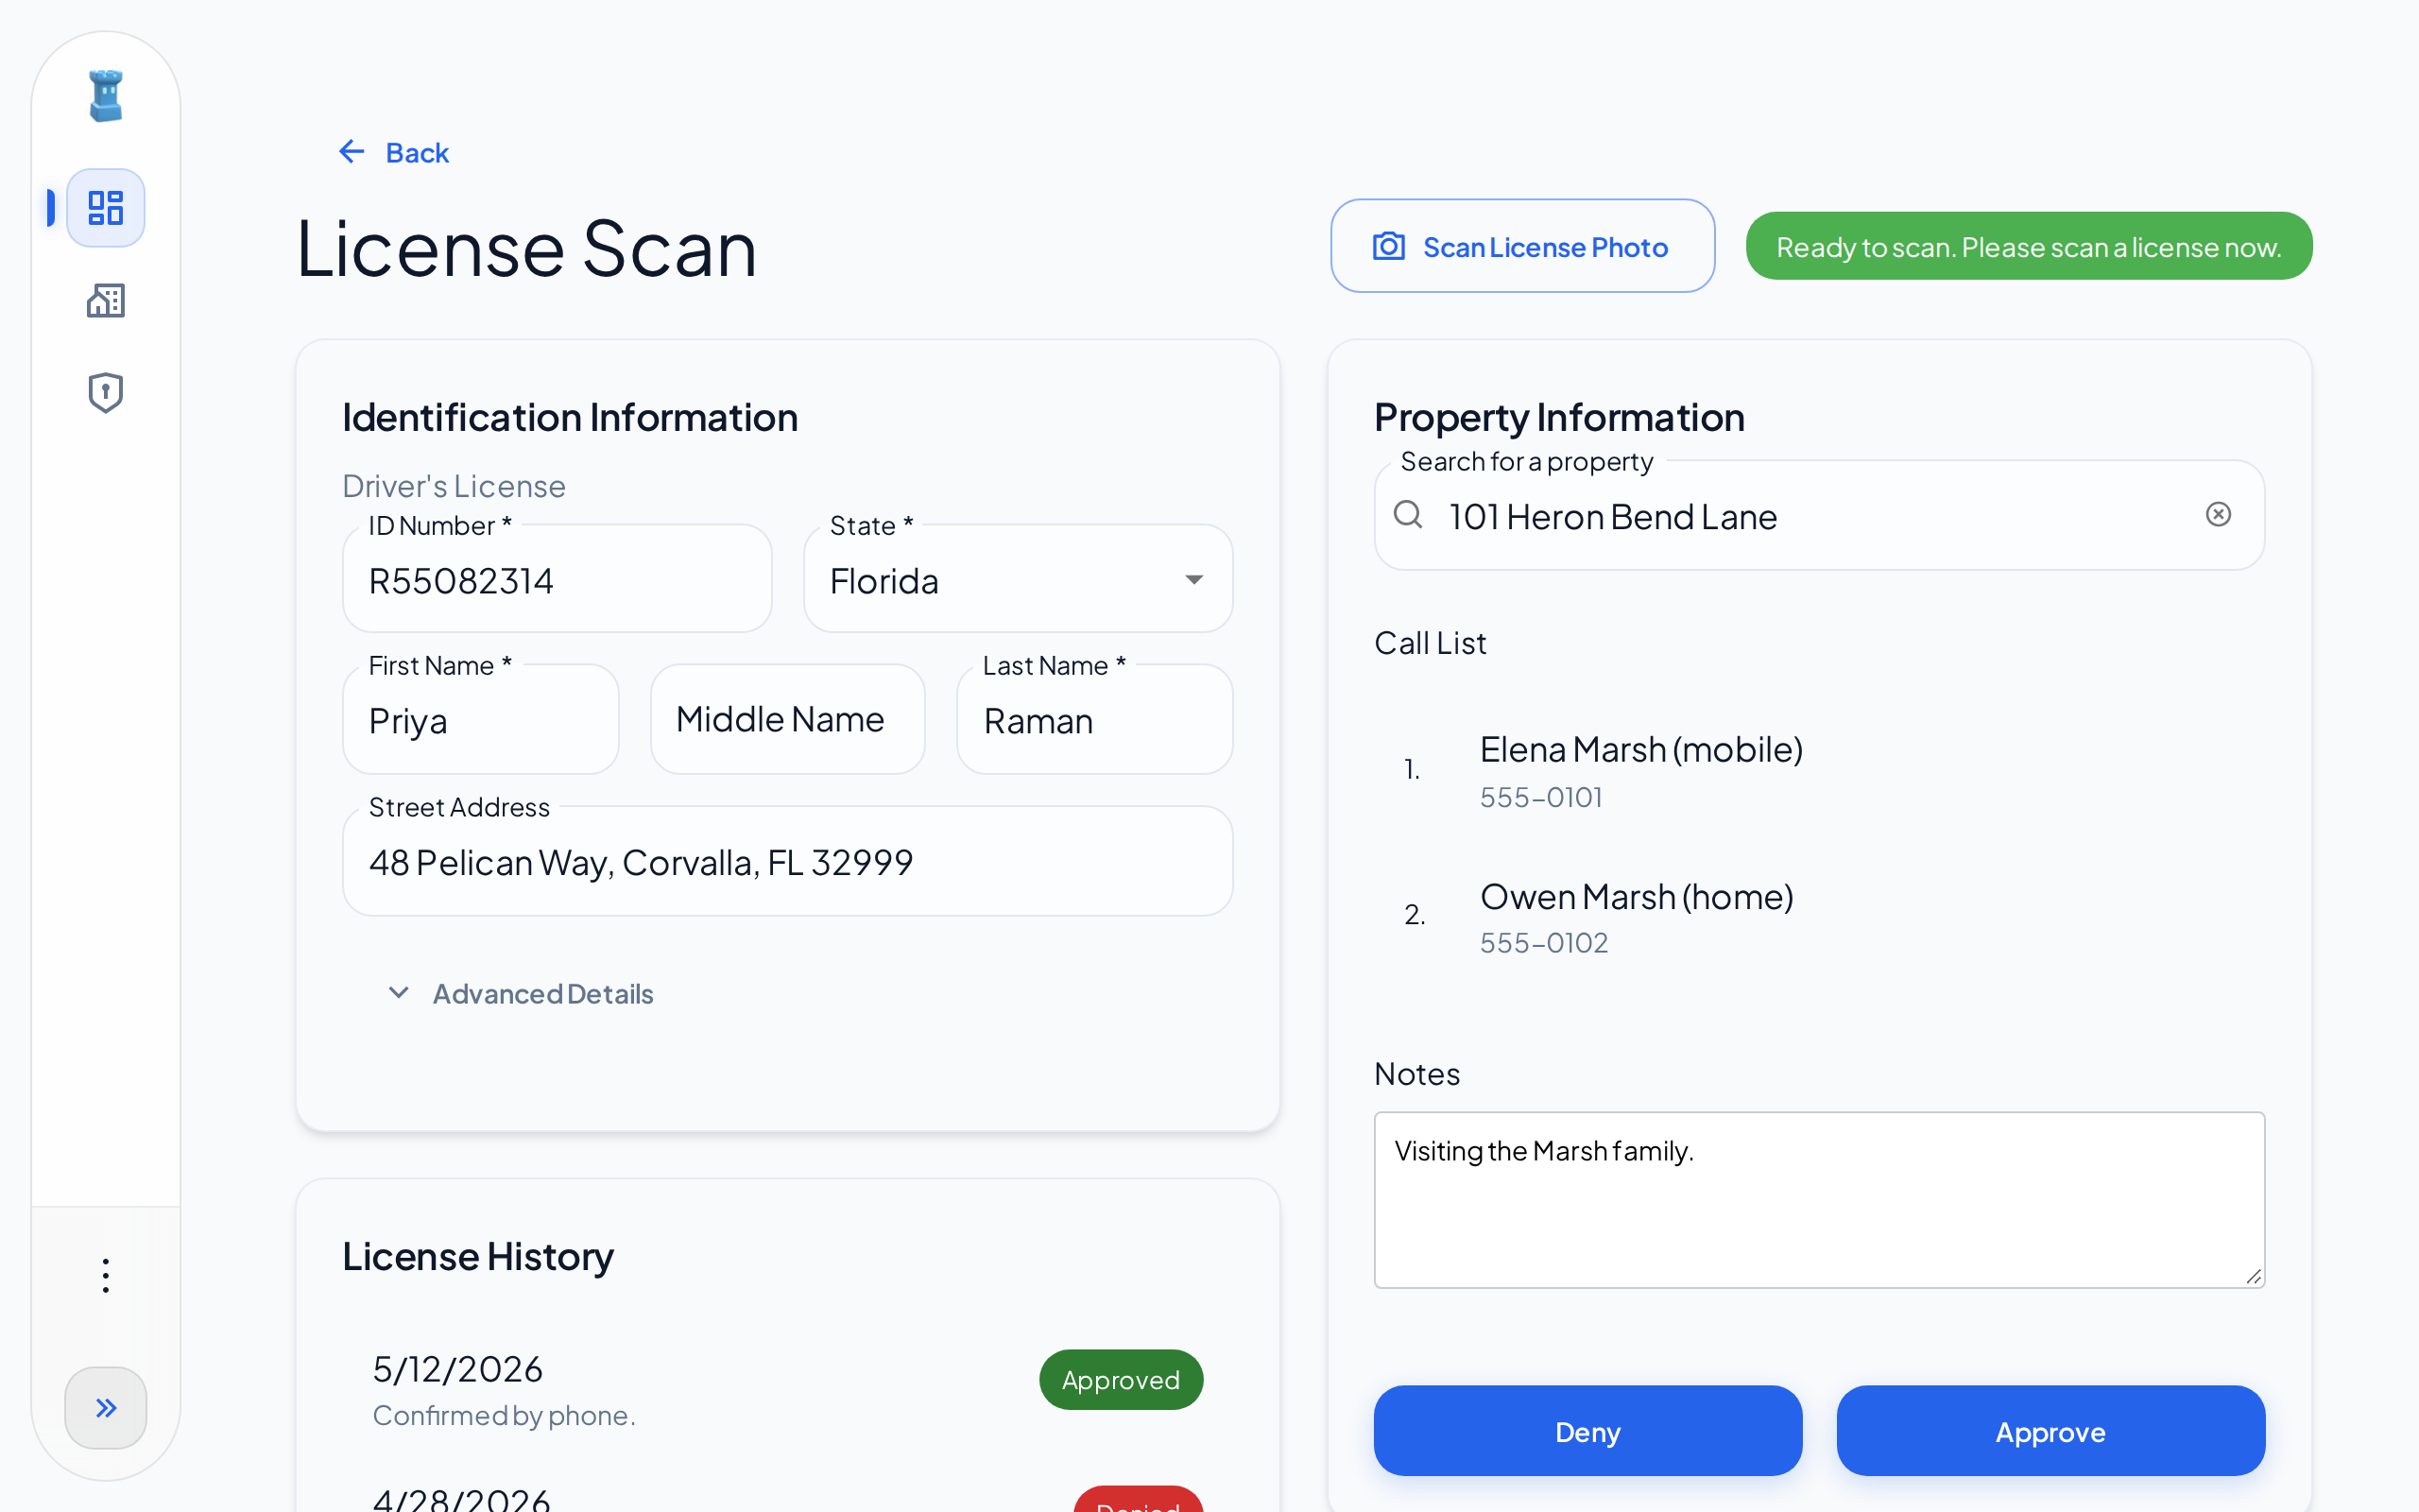Open the State dropdown showing Florida
This screenshot has height=1512, width=2419.
(x=1018, y=580)
